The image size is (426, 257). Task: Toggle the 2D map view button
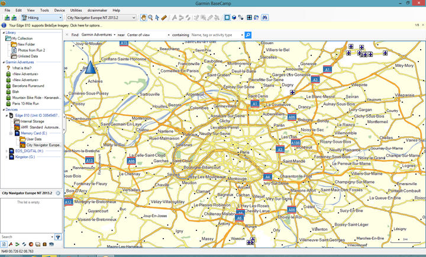coord(227,18)
